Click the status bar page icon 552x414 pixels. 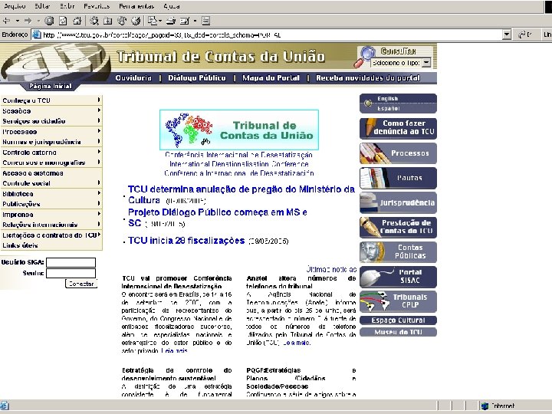point(5,406)
